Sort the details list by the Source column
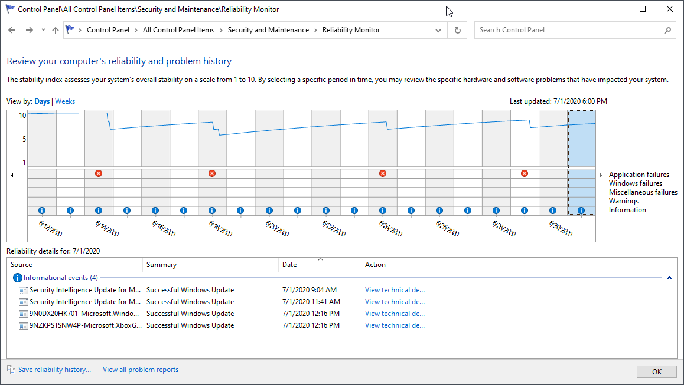 pos(22,265)
